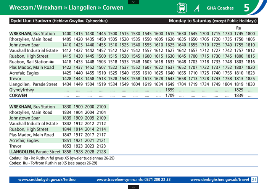Image resolution: width=267 pixels, height=189 pixels.
Task: Click the 1800 Wrexham departure in top table
Action: [x=250, y=34]
